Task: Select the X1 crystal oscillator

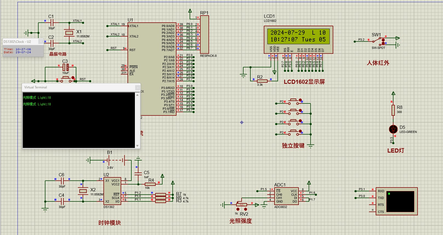Action: click(x=69, y=33)
